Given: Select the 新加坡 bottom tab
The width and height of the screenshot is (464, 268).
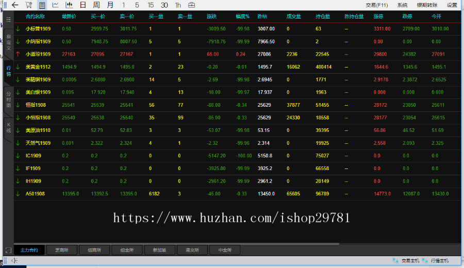Looking at the screenshot, I should (159, 250).
